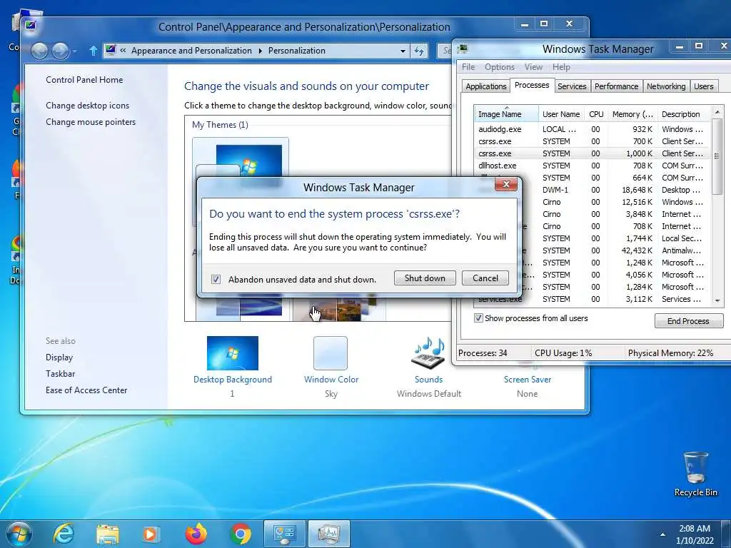Screen dimensions: 731x548
Task: Open the Help menu in Task Manager
Action: tap(561, 67)
